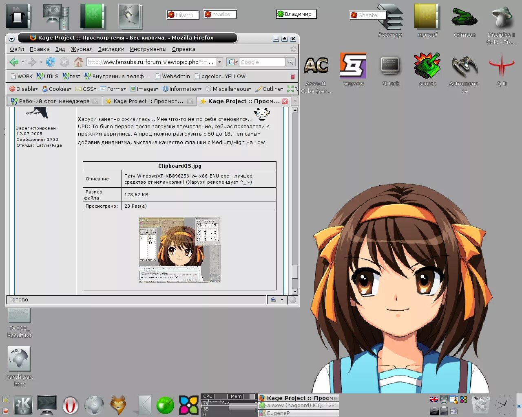This screenshot has width=522, height=417.
Task: Open the trash bin in the panel
Action: pyautogui.click(x=480, y=405)
